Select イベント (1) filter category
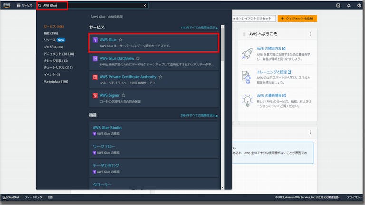This screenshot has width=365, height=205. pyautogui.click(x=52, y=75)
